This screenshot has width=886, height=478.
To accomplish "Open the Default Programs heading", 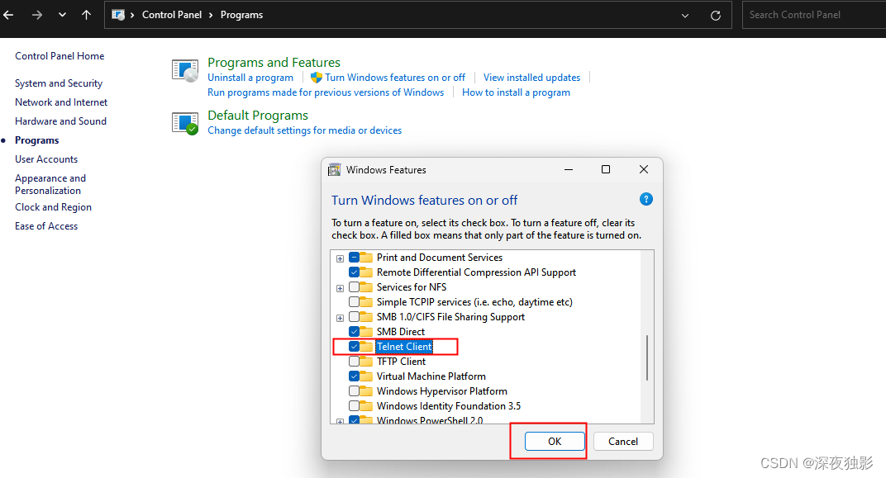I will pyautogui.click(x=258, y=115).
